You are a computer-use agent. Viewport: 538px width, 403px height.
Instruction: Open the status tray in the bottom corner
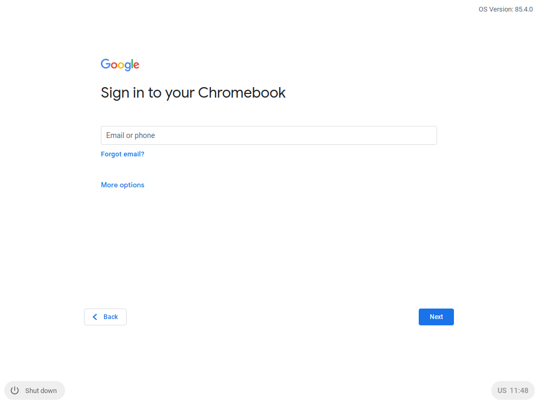513,390
